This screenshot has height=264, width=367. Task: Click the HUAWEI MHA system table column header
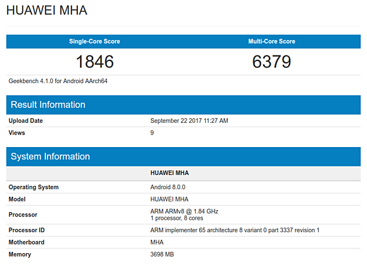tap(169, 173)
